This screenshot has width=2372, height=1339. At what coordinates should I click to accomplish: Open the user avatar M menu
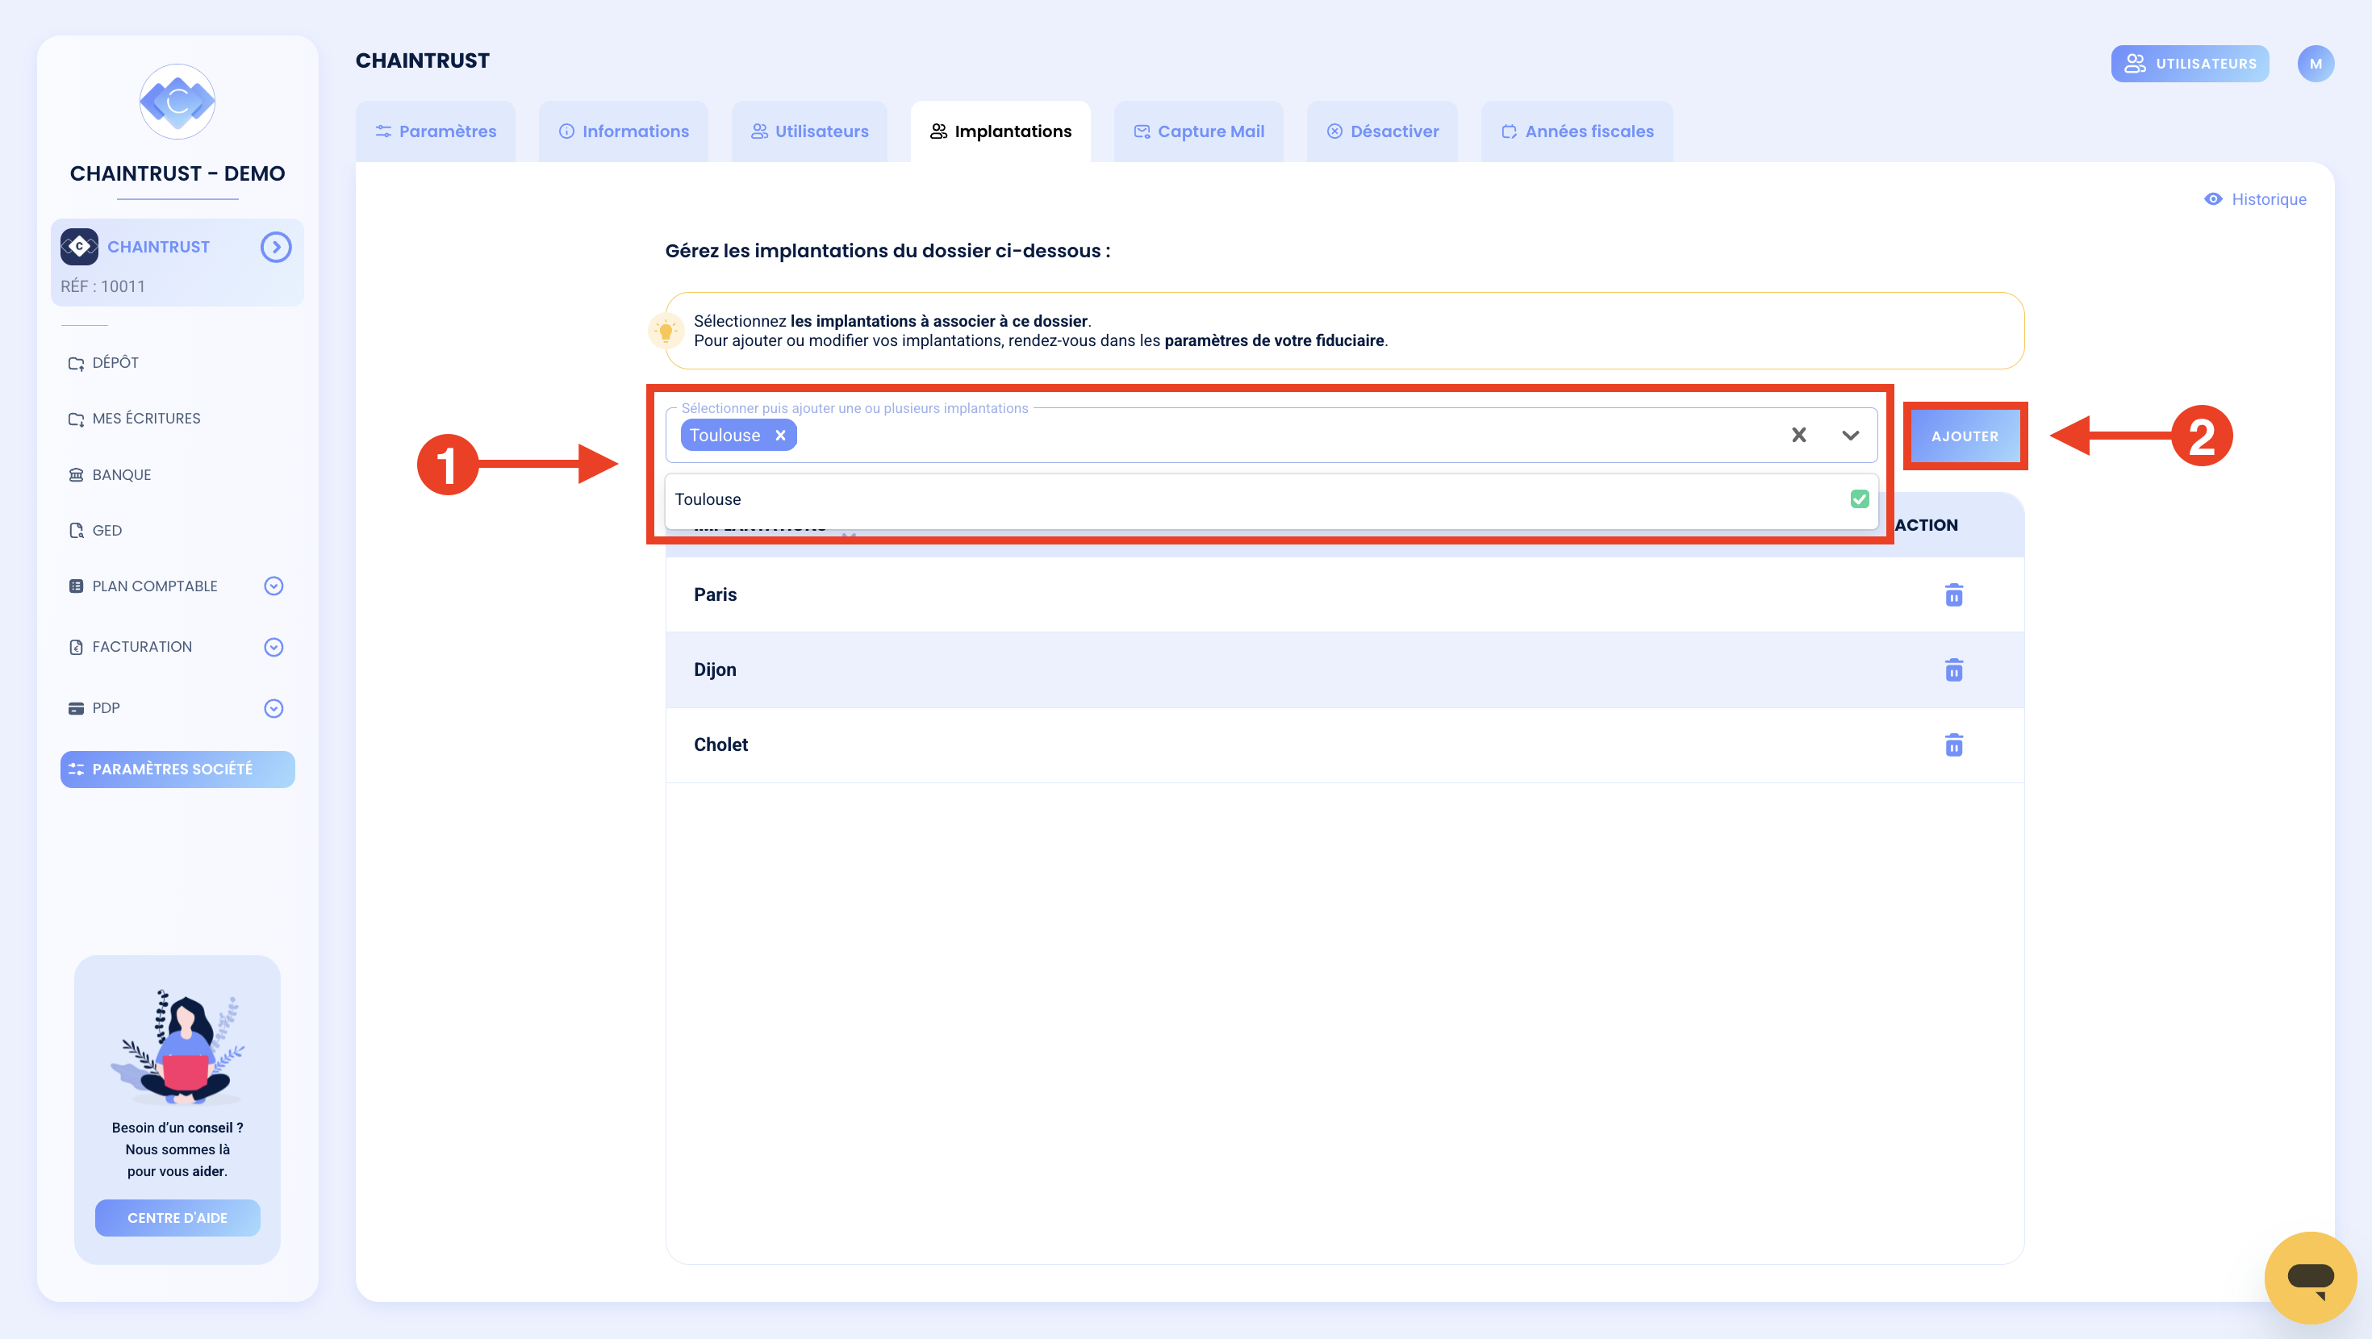2316,64
